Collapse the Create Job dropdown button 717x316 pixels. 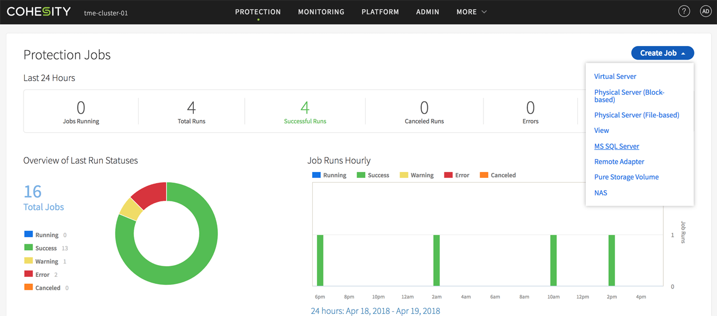point(662,53)
